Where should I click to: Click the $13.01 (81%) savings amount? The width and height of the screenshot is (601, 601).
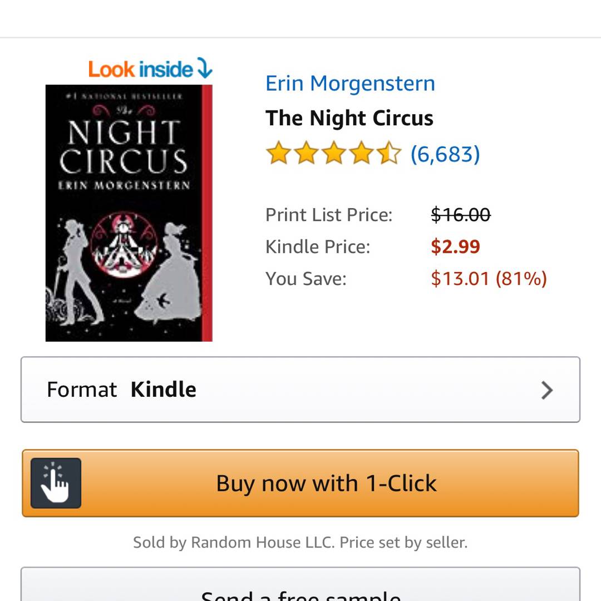click(x=489, y=278)
